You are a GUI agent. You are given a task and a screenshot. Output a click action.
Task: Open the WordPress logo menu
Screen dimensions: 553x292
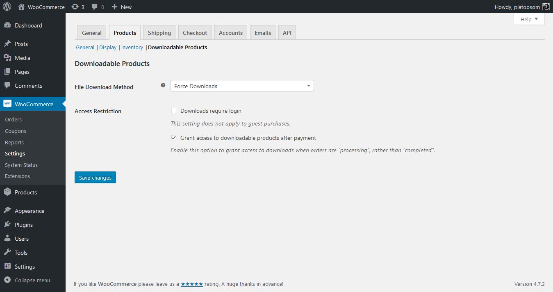7,7
